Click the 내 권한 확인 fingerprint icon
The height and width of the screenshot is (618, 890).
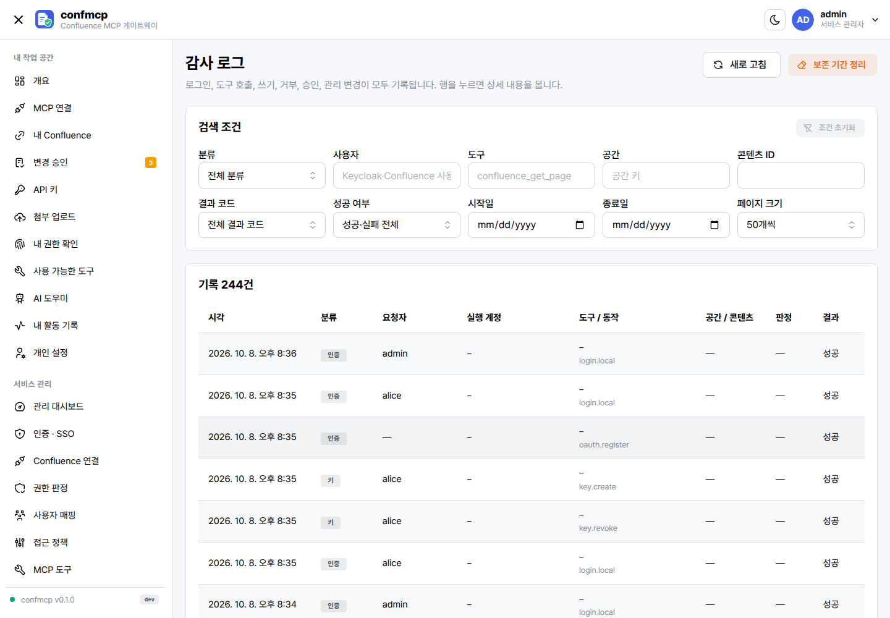20,244
